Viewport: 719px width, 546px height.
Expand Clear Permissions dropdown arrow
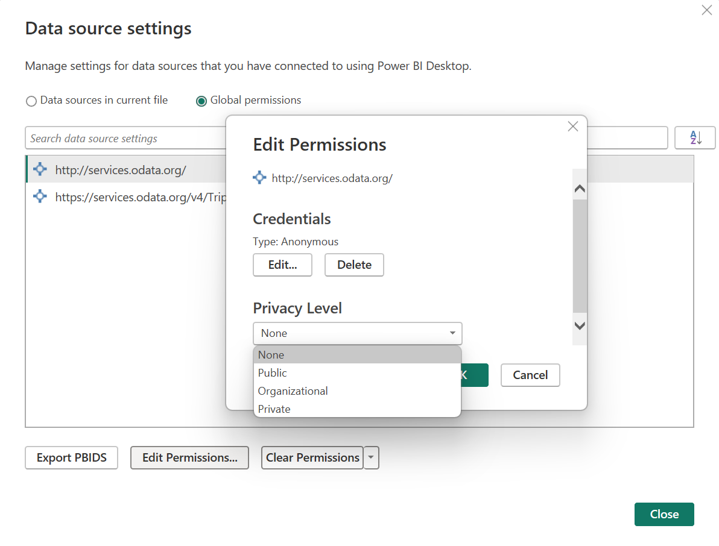[x=372, y=457]
